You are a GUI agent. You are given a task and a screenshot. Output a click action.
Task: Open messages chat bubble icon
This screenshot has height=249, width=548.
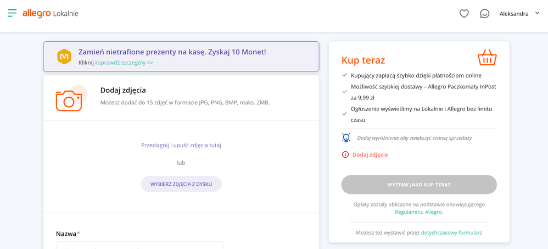[484, 14]
